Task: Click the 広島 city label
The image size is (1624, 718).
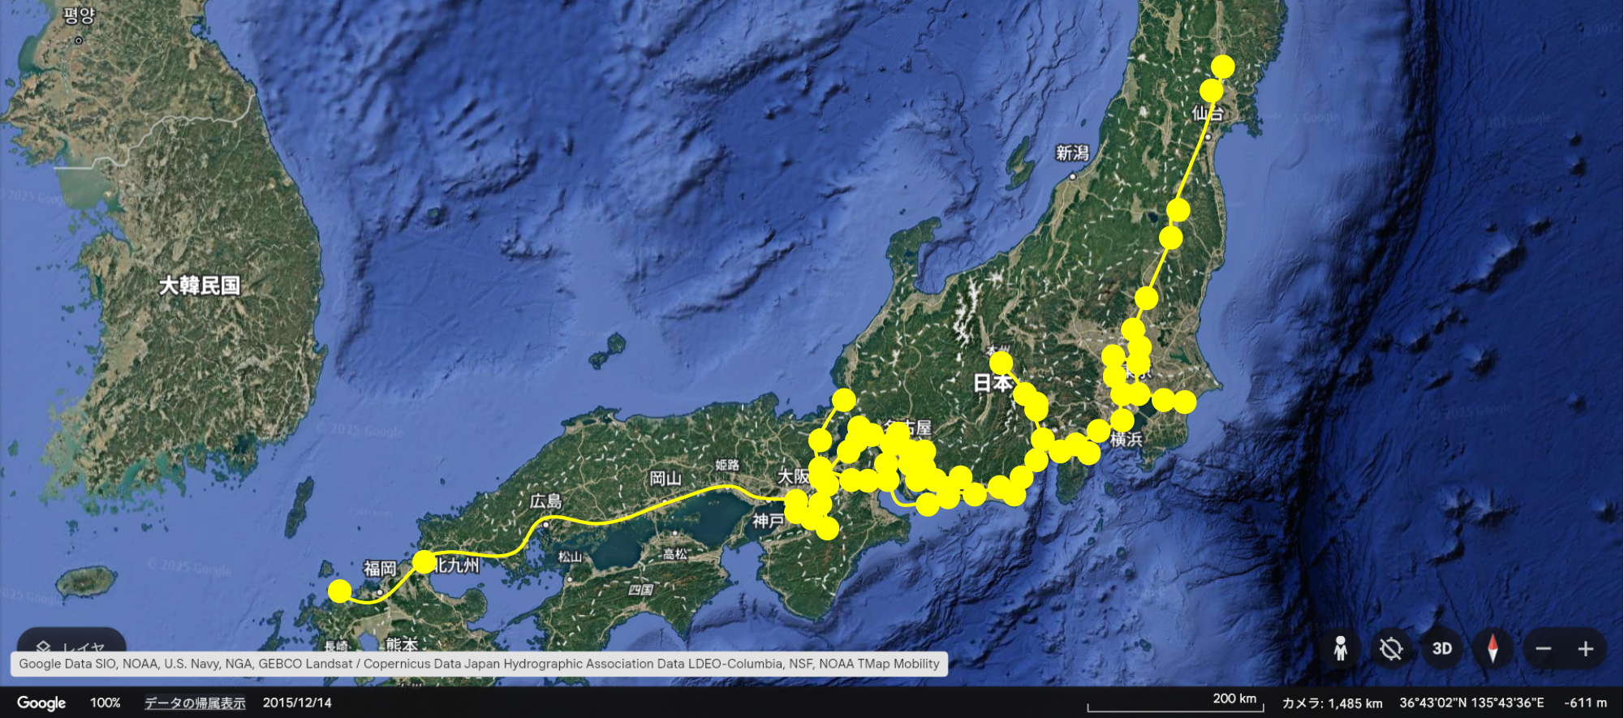Action: 545,501
